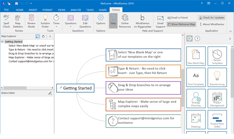
Task: Toggle Show Welcome Map
Action: click(x=181, y=24)
